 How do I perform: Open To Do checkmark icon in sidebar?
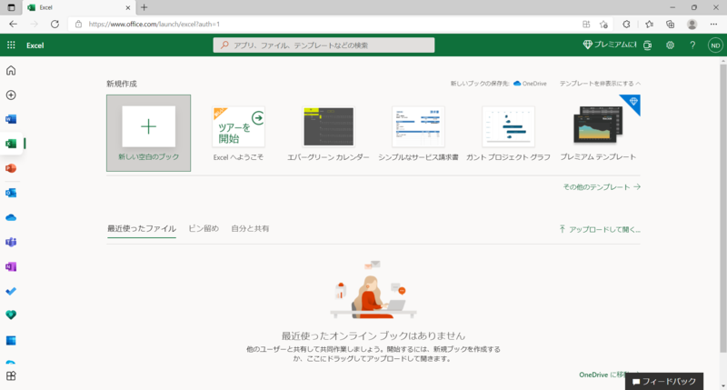tap(11, 291)
